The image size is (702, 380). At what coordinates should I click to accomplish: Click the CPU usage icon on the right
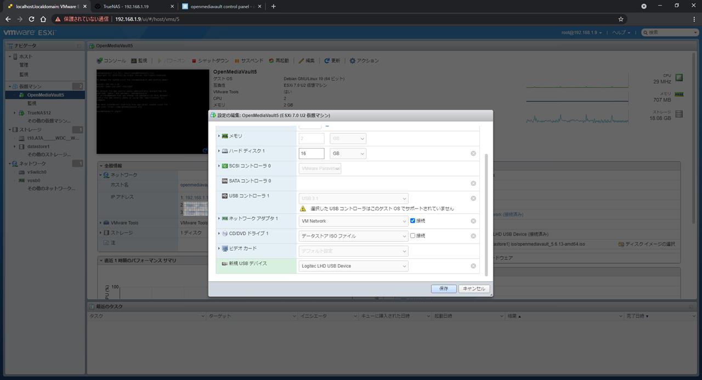point(679,78)
